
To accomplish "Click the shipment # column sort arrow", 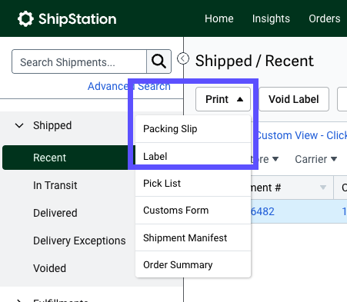I will click(x=323, y=188).
